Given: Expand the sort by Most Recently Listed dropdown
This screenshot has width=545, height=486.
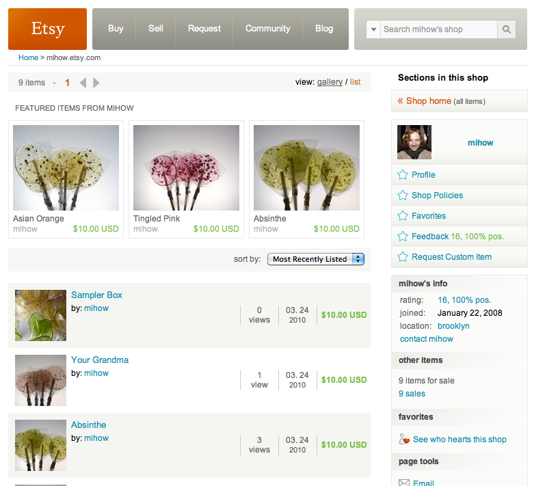Looking at the screenshot, I should (315, 259).
